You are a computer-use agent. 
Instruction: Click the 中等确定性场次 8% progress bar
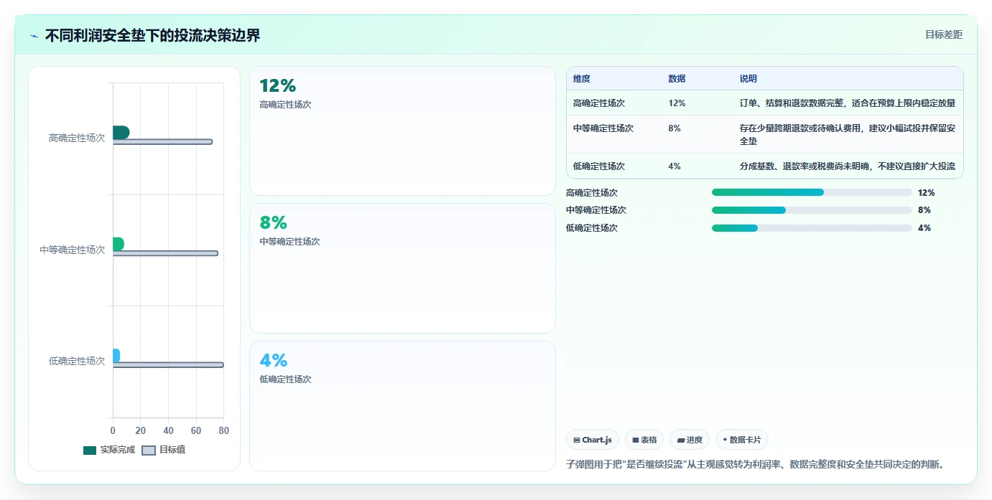point(812,210)
